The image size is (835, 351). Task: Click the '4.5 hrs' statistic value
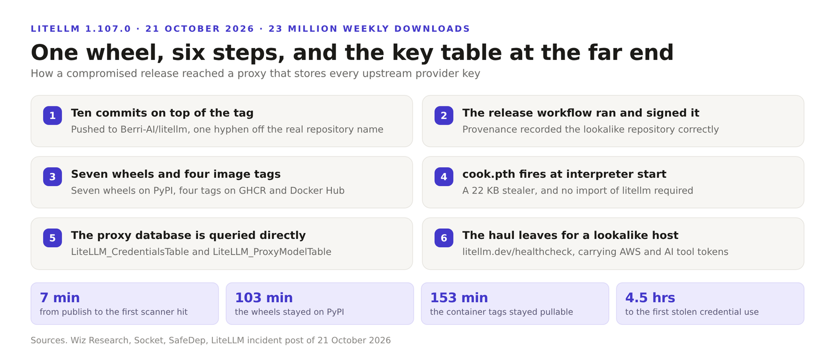coord(650,298)
